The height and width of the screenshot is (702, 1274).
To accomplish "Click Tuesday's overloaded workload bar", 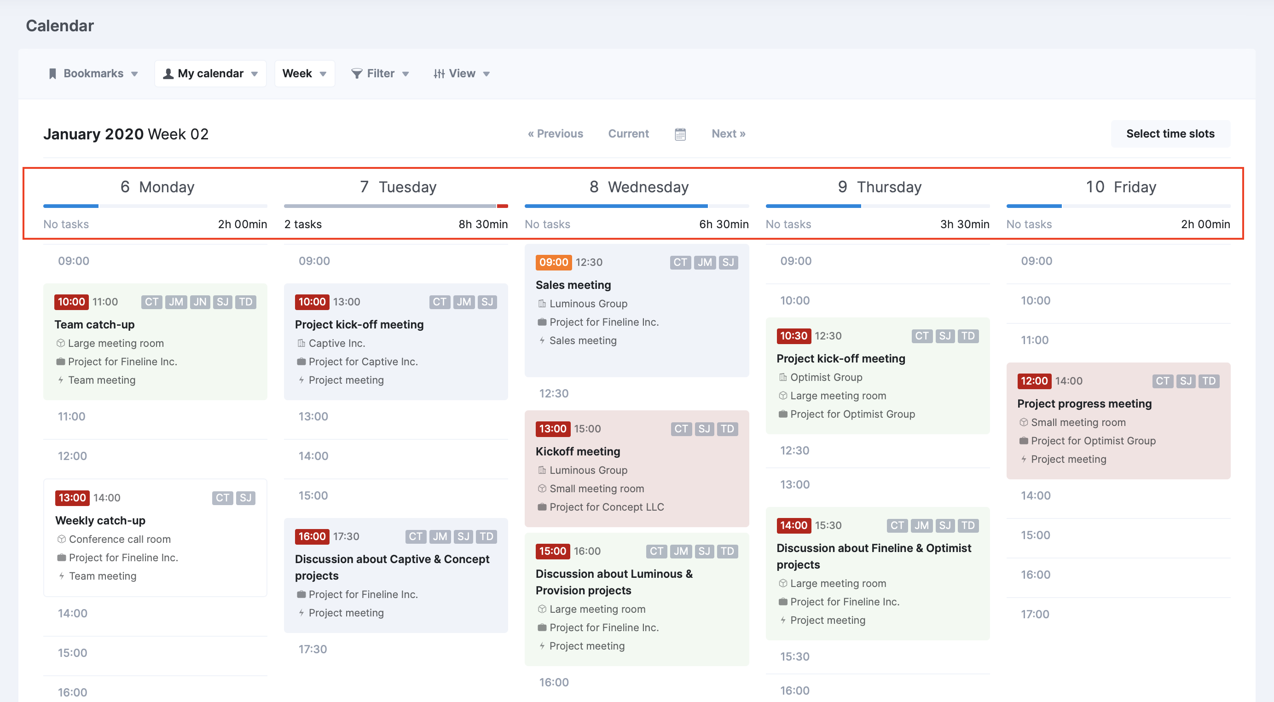I will coord(396,206).
